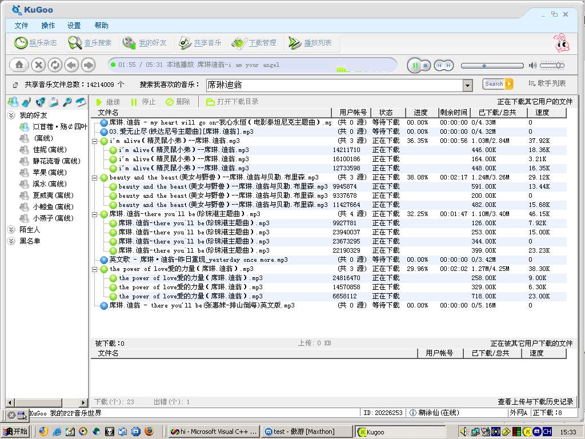Open the 播放列表 playlist view

(x=310, y=43)
